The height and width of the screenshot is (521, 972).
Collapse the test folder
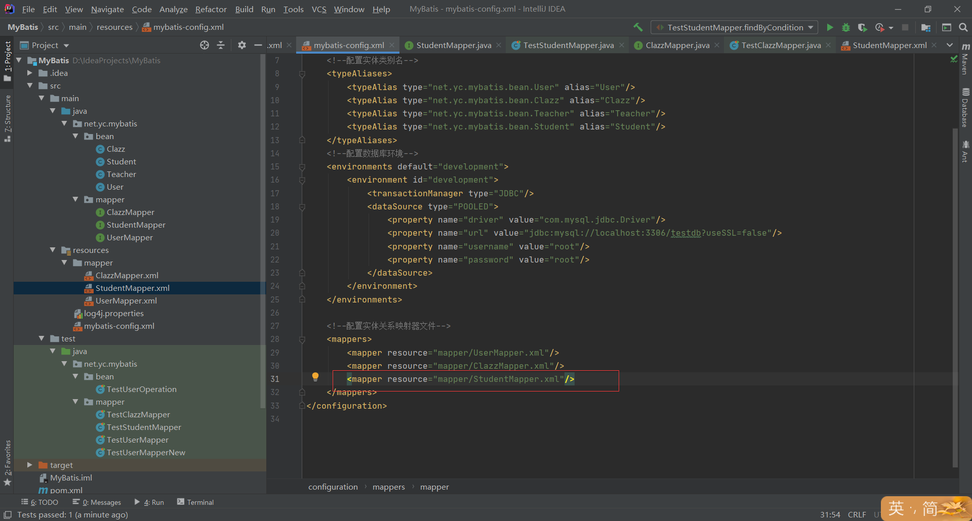(42, 338)
